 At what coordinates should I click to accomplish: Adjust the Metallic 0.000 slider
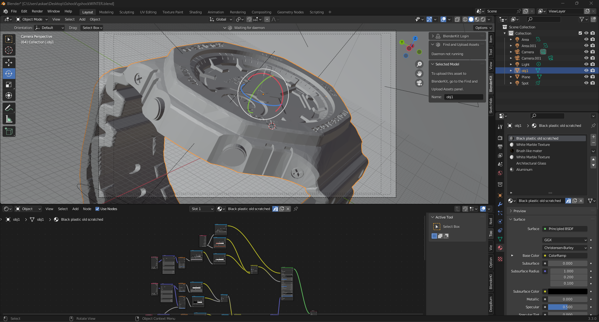(567, 299)
